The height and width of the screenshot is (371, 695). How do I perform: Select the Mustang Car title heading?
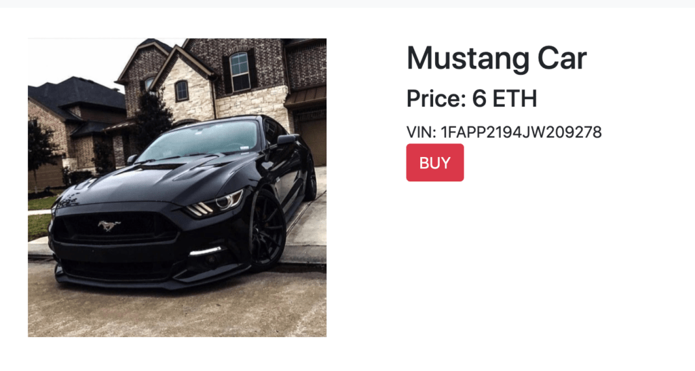[x=496, y=58]
